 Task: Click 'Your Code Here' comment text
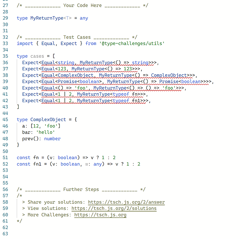82,5
